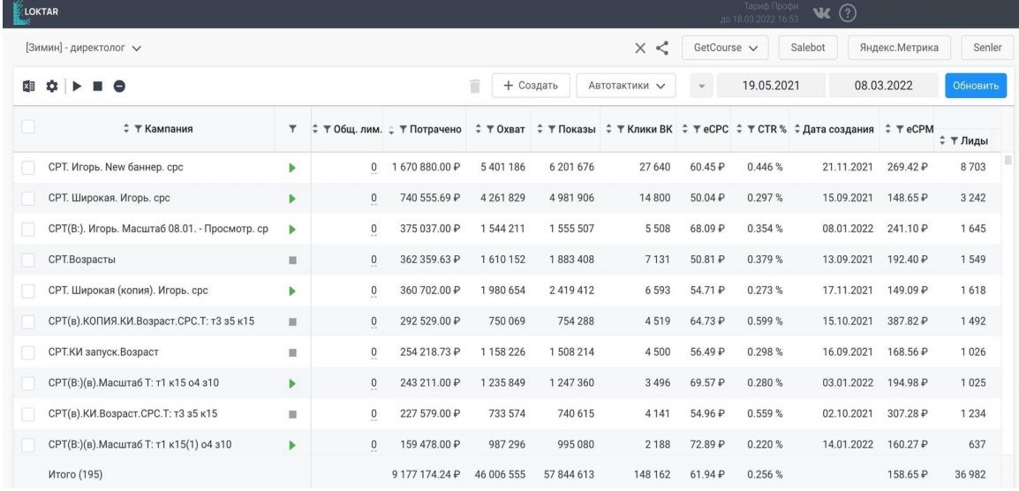1019x491 pixels.
Task: Click the share icon
Action: (660, 47)
